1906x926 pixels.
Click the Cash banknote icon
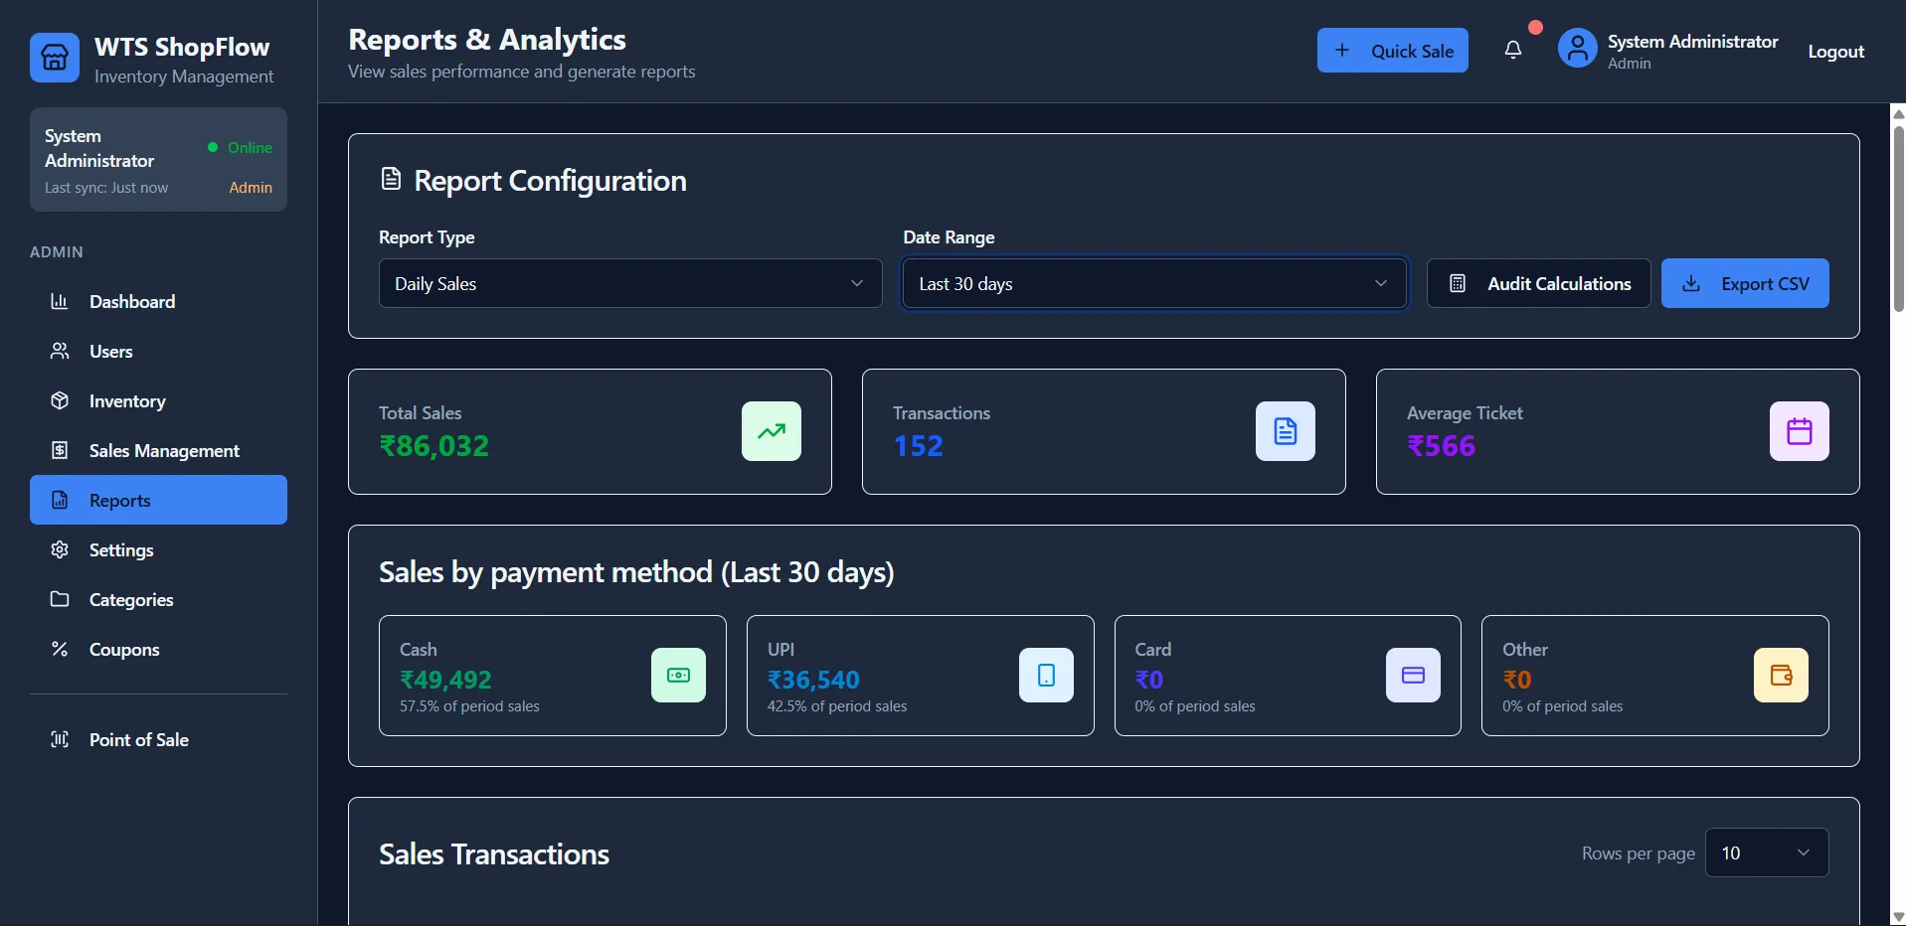click(x=679, y=676)
